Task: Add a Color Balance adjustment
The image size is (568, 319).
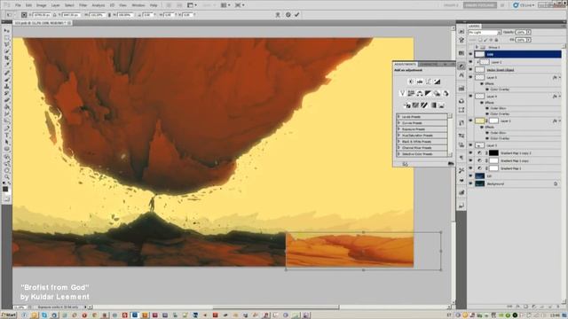Action: point(420,93)
